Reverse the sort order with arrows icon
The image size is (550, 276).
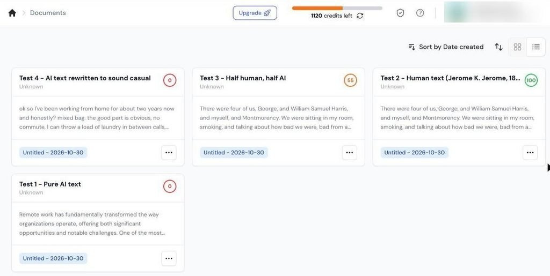(498, 47)
